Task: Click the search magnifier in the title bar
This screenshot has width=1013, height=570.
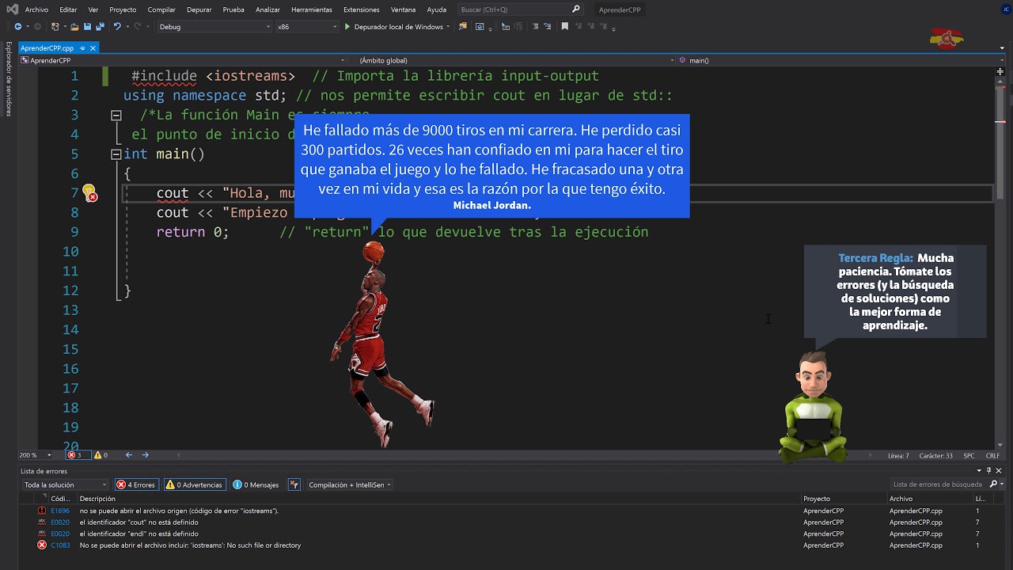Action: [576, 9]
